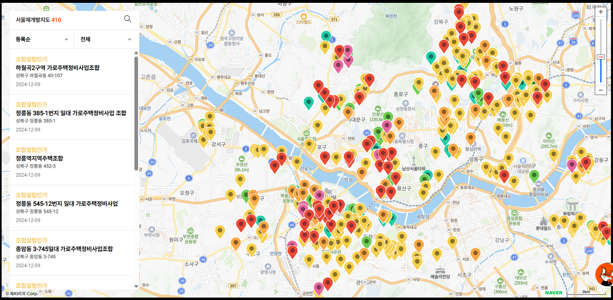This screenshot has width=613, height=300.
Task: Select pink marker left of 강동구 label
Action: coord(572,165)
